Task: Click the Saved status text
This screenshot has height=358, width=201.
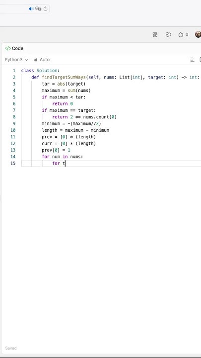Action: click(11, 348)
